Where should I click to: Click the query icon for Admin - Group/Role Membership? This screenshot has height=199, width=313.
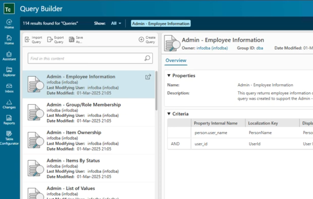tap(36, 112)
